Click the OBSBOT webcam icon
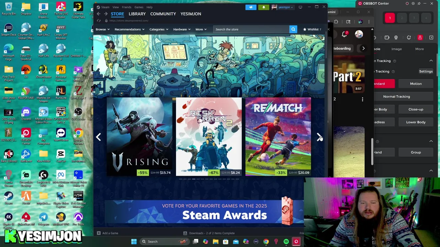This screenshot has width=440, height=247. tap(396, 37)
